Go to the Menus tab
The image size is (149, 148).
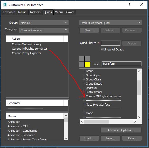(x=59, y=12)
